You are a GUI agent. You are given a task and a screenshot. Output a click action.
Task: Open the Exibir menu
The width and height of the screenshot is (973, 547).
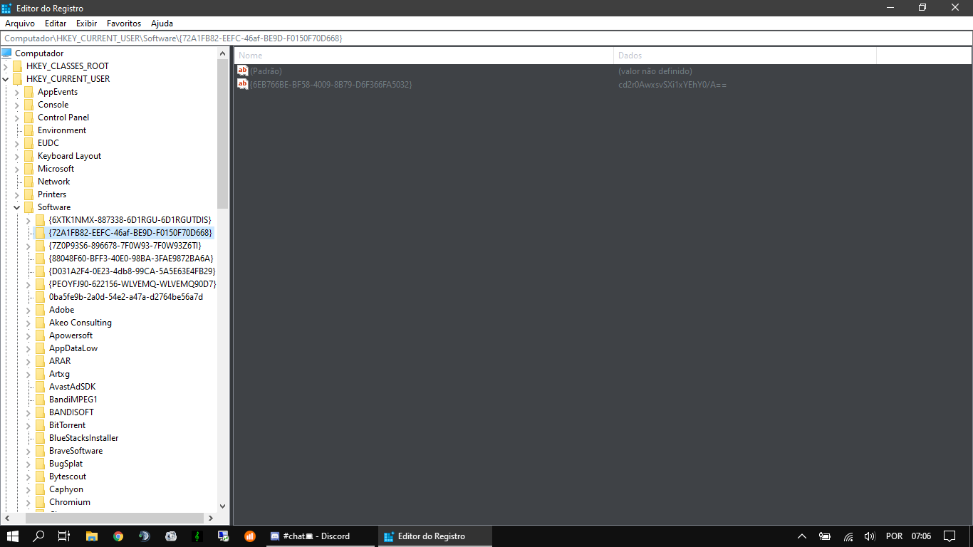click(x=87, y=24)
